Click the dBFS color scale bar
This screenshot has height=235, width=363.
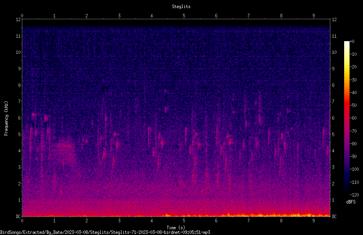346,118
